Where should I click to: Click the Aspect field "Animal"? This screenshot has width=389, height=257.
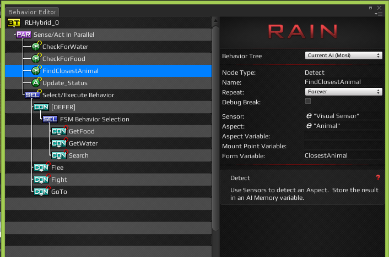343,126
